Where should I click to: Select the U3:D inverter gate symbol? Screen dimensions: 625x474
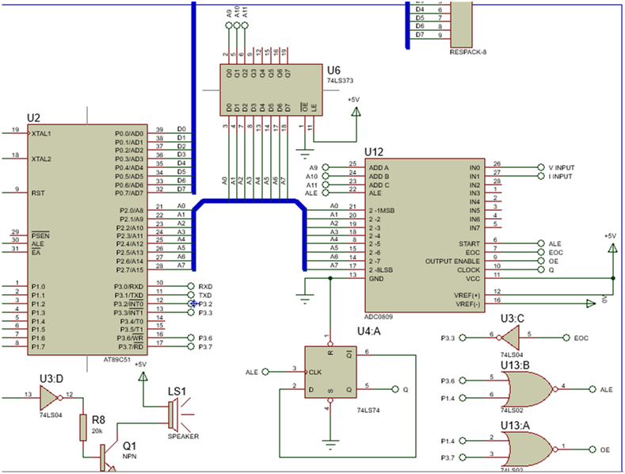[x=51, y=398]
